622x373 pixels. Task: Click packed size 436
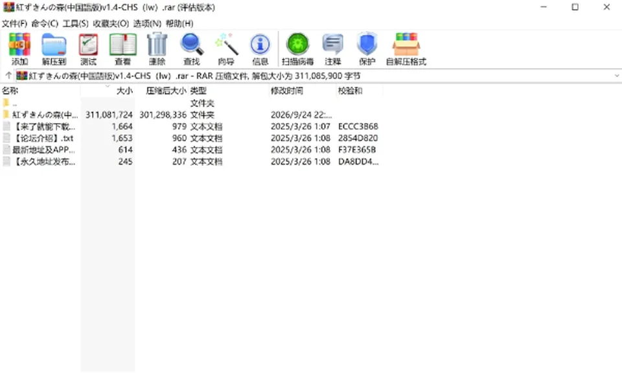coord(179,150)
